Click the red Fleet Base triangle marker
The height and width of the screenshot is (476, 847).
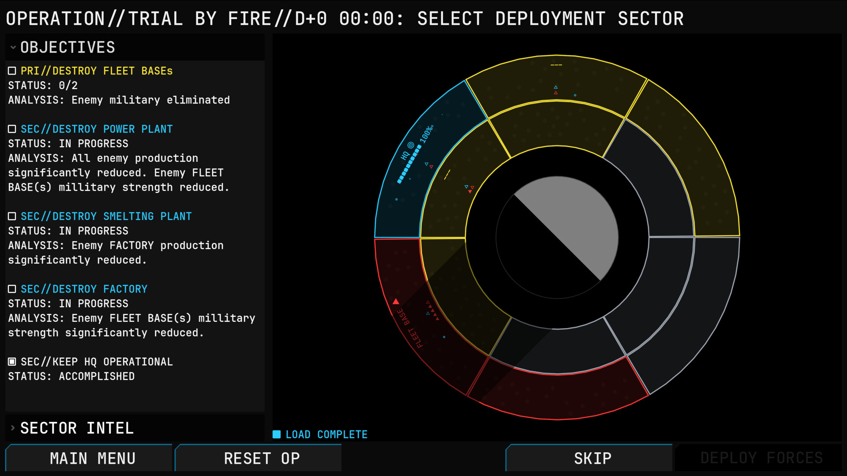(x=396, y=301)
